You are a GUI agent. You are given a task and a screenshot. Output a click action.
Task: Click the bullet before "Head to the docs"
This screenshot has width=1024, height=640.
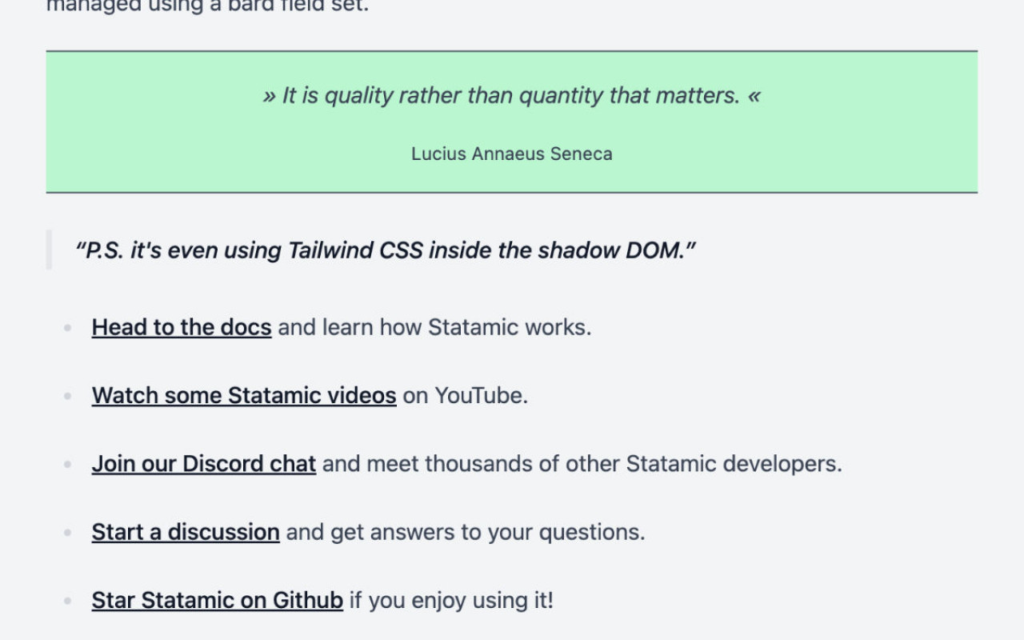click(68, 328)
